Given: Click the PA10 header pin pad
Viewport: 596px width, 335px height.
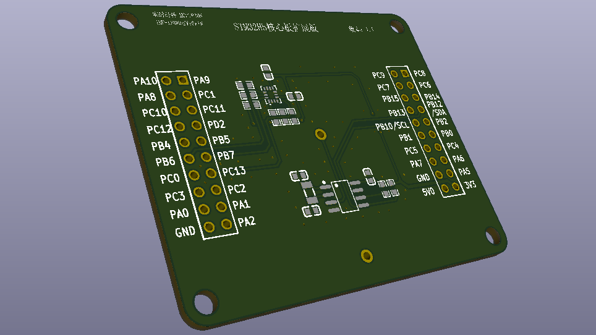Looking at the screenshot, I should pos(166,80).
